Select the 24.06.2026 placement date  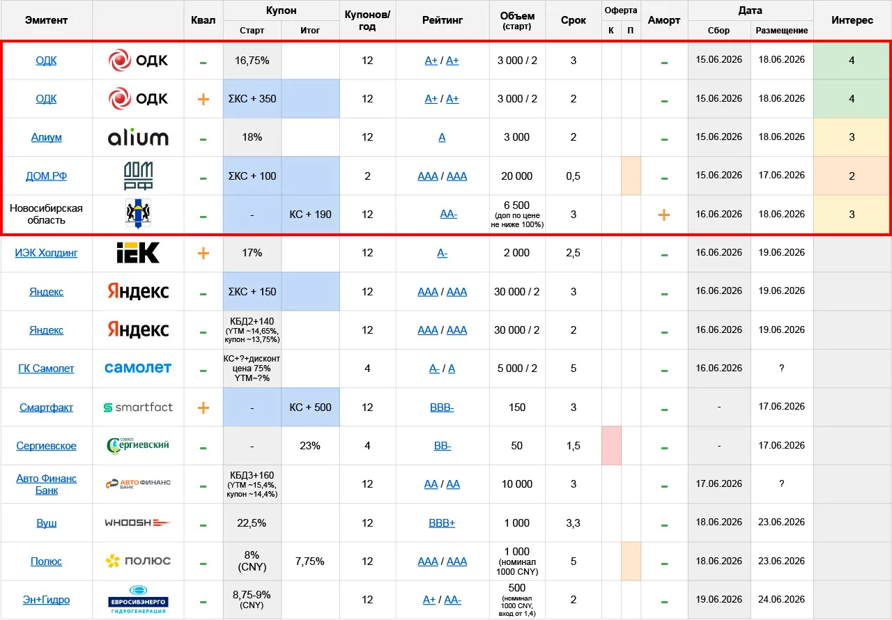(x=781, y=600)
